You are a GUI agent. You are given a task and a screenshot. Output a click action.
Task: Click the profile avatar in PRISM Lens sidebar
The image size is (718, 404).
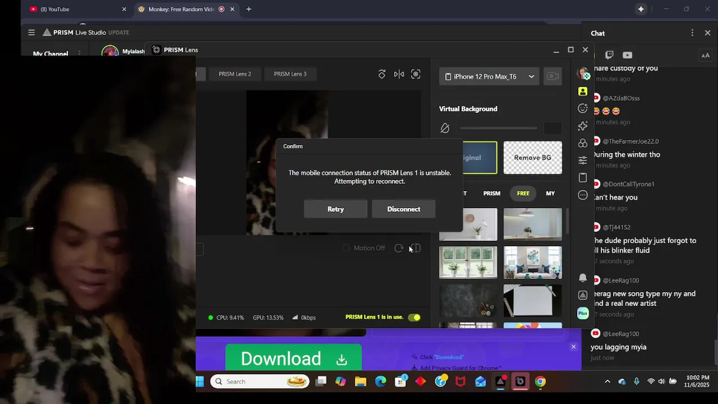[x=583, y=74]
